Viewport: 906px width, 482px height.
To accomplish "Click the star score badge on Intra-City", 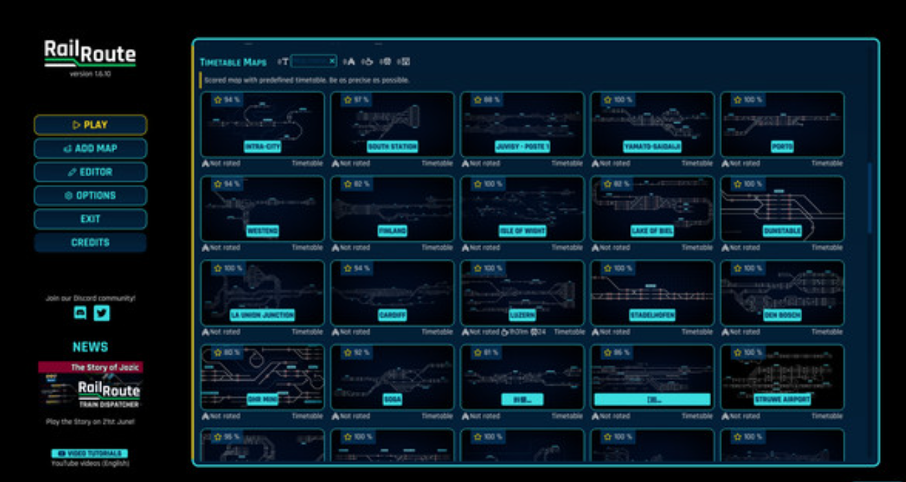I will 227,100.
